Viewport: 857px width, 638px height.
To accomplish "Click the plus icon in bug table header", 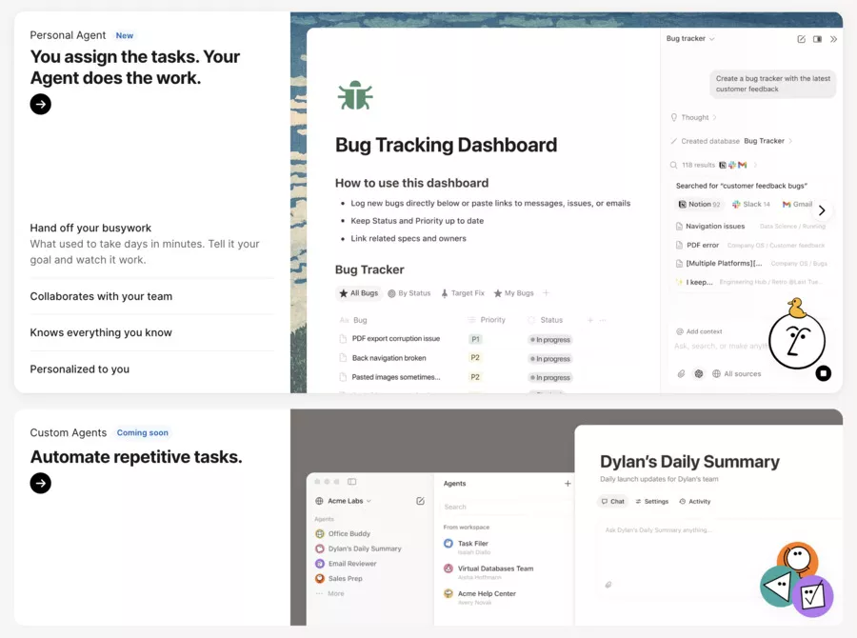I will [589, 320].
